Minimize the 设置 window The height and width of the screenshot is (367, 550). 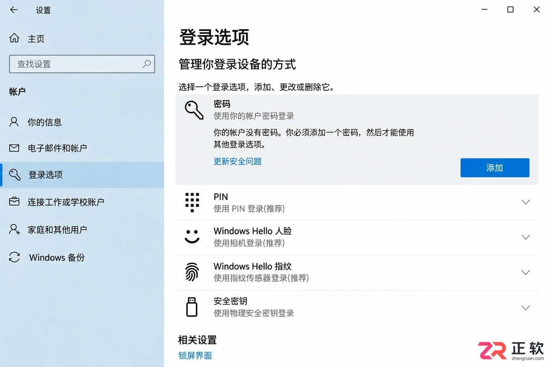[x=484, y=10]
